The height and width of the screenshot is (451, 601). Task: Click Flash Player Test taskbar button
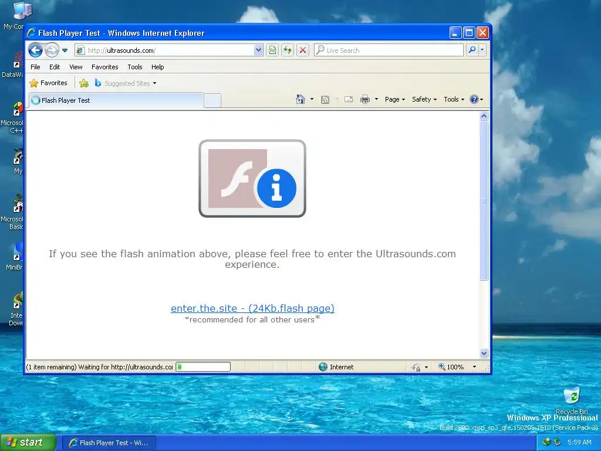coord(109,443)
